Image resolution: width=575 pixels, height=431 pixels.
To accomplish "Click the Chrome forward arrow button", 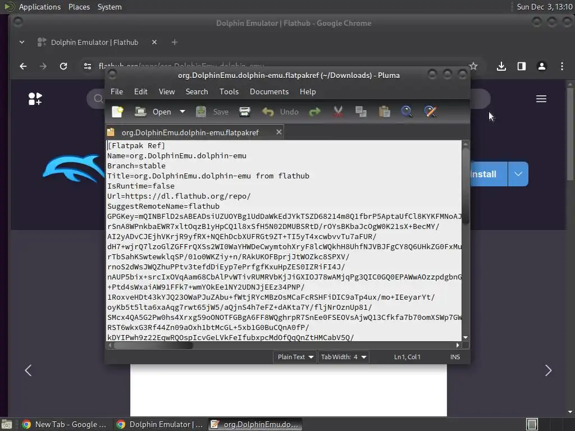I will [43, 66].
